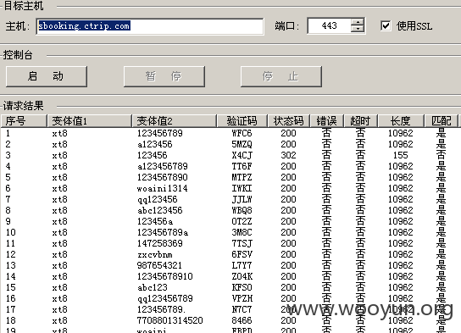Screen dimensions: 461x333
Task: Click the 启动 start button
Action: [47, 76]
